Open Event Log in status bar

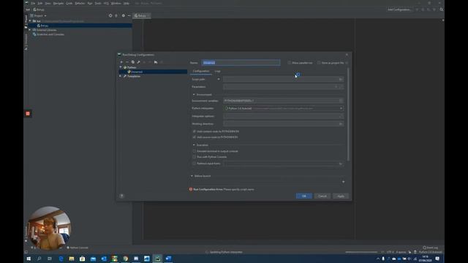pyautogui.click(x=430, y=248)
